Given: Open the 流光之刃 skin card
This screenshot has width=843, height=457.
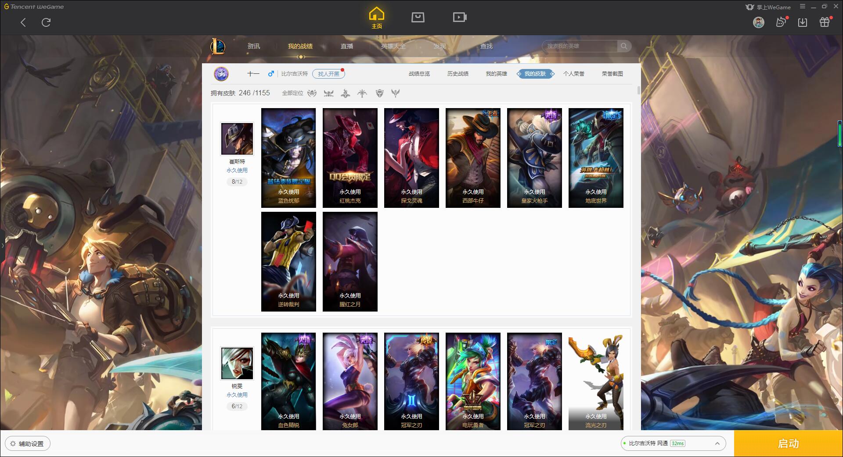Looking at the screenshot, I should [596, 381].
